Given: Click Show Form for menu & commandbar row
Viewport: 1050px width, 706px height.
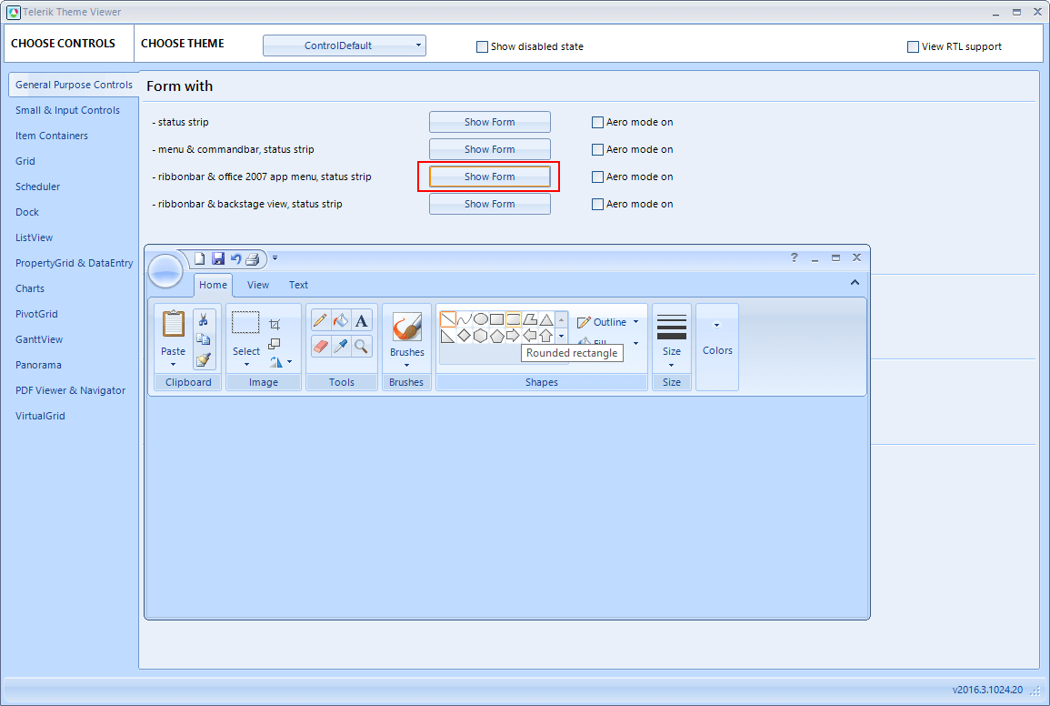Looking at the screenshot, I should coord(489,149).
